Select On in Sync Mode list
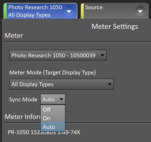This screenshot has height=142, width=151. click(53, 118)
